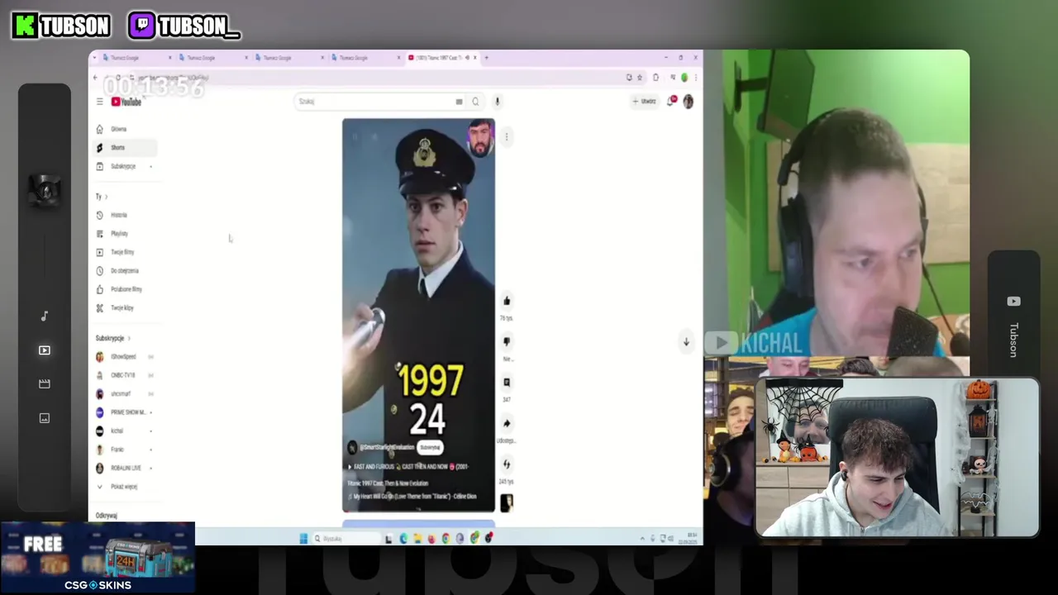Open Chrome from the Windows taskbar
This screenshot has width=1058, height=595.
pyautogui.click(x=446, y=539)
